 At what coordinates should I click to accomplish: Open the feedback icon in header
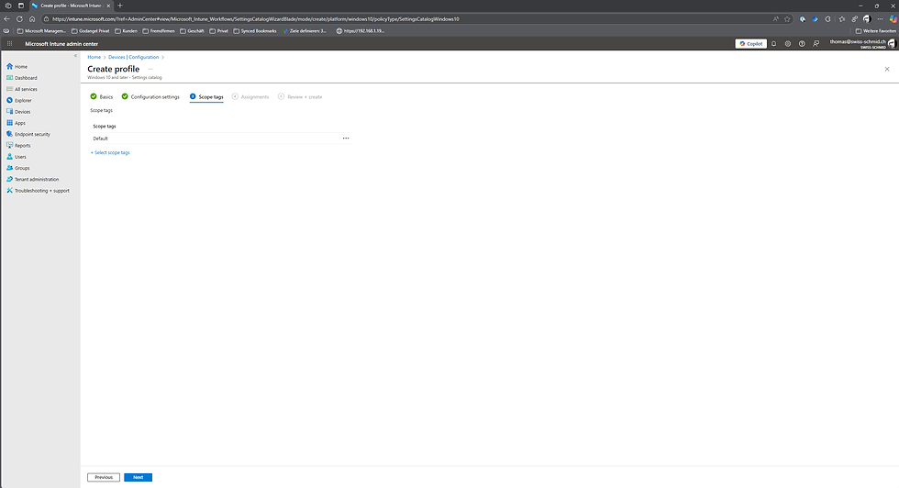point(816,44)
